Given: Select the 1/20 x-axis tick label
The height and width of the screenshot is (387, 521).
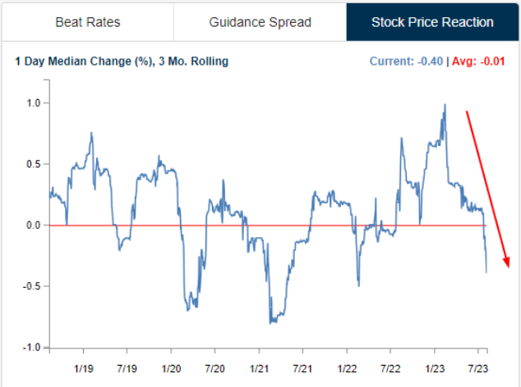Looking at the screenshot, I should click(171, 368).
